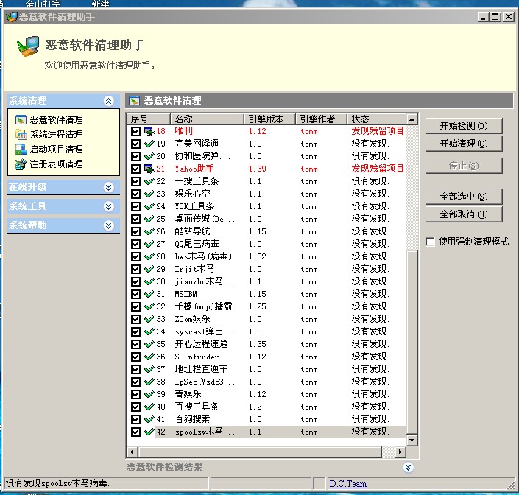The height and width of the screenshot is (495, 519).
Task: Uncheck checkbox for row 27 QQ尾巴病毒
Action: click(x=135, y=244)
